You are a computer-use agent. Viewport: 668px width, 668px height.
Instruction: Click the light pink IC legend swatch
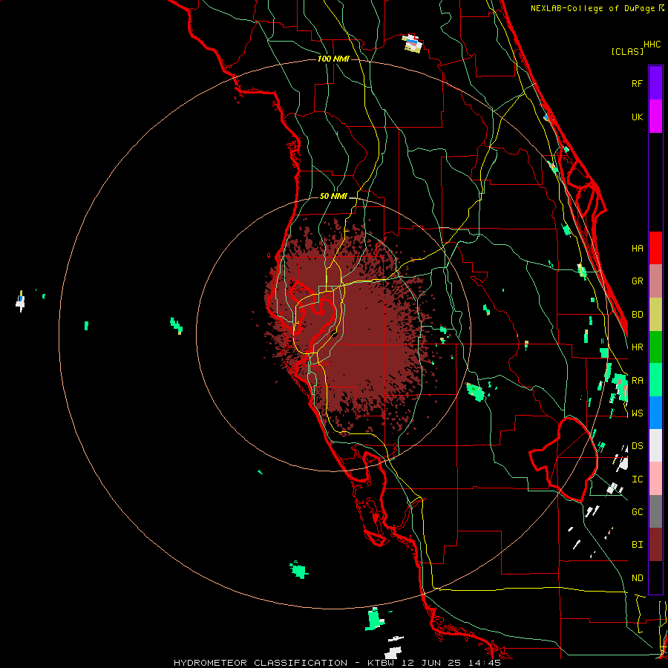pos(655,479)
